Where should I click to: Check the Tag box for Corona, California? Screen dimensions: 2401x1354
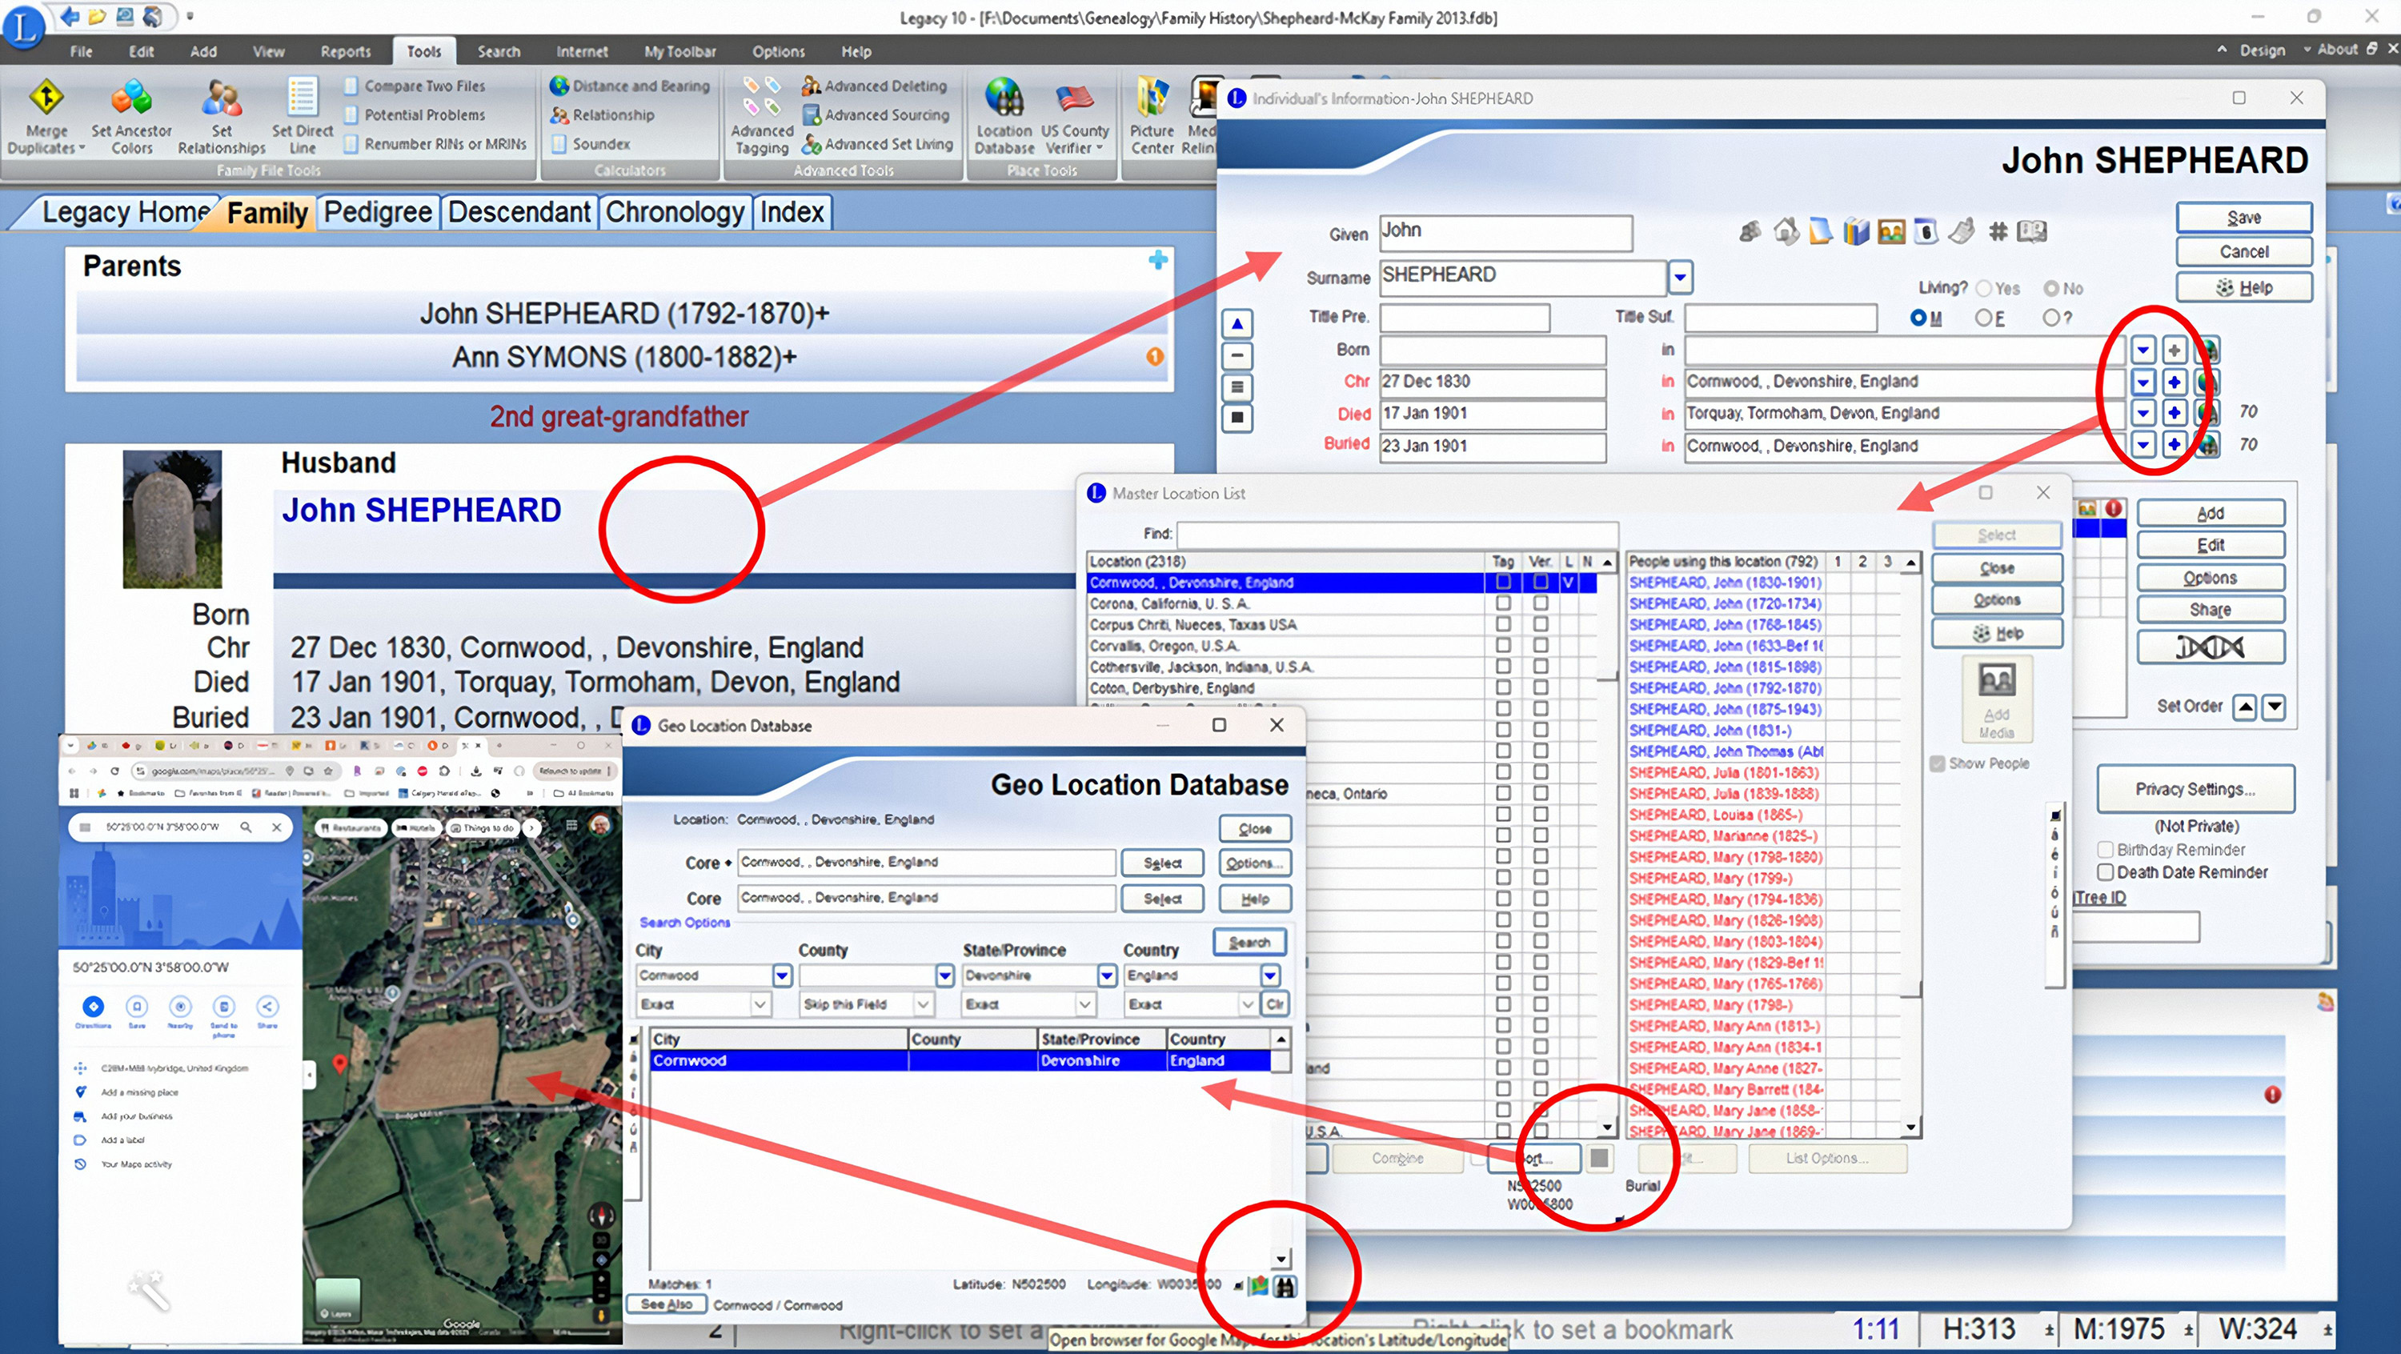1503,604
